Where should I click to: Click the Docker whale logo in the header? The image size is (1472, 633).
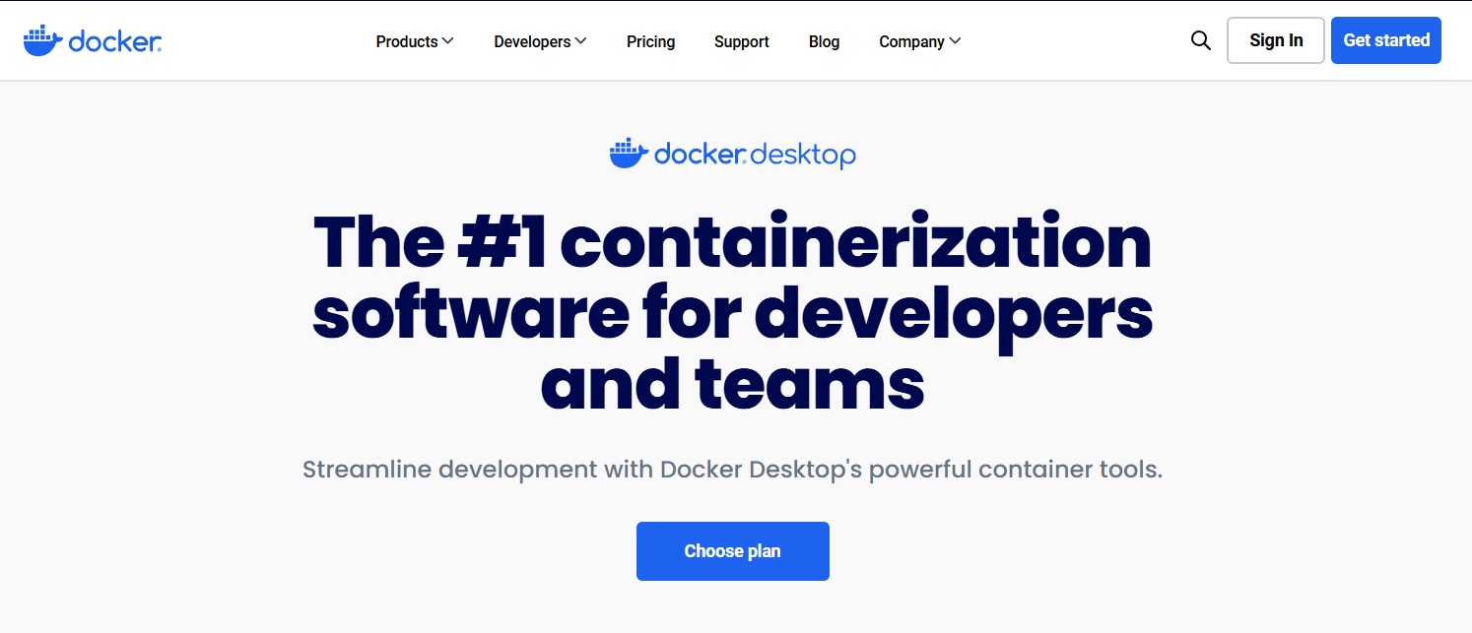click(x=43, y=41)
